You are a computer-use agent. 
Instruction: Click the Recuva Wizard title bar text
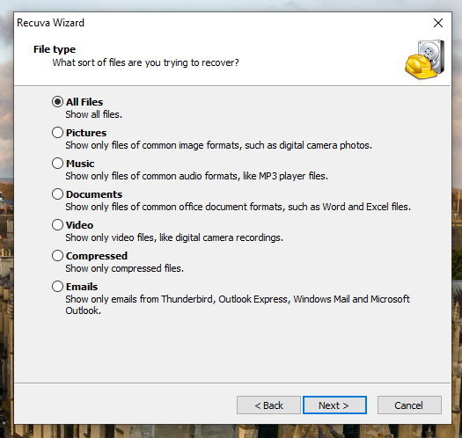point(51,23)
